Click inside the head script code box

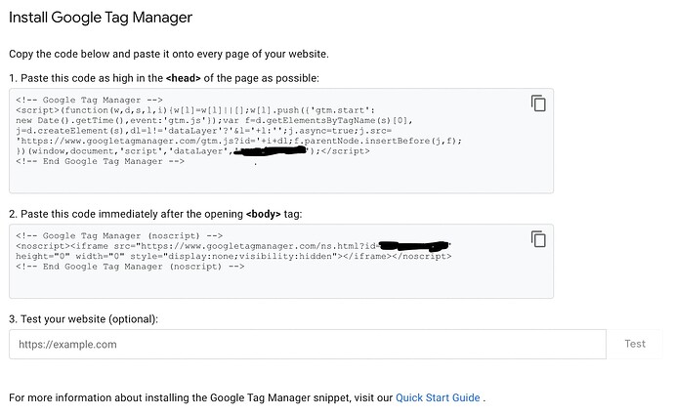point(281,141)
